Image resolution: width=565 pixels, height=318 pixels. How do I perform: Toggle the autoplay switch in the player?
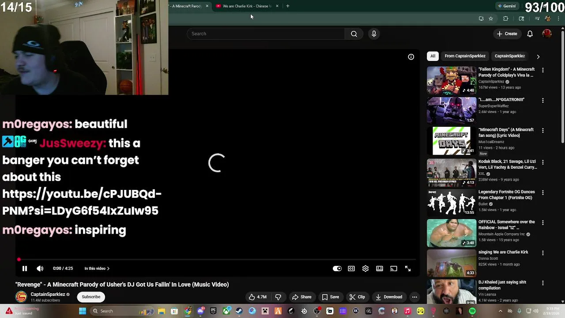pos(337,269)
